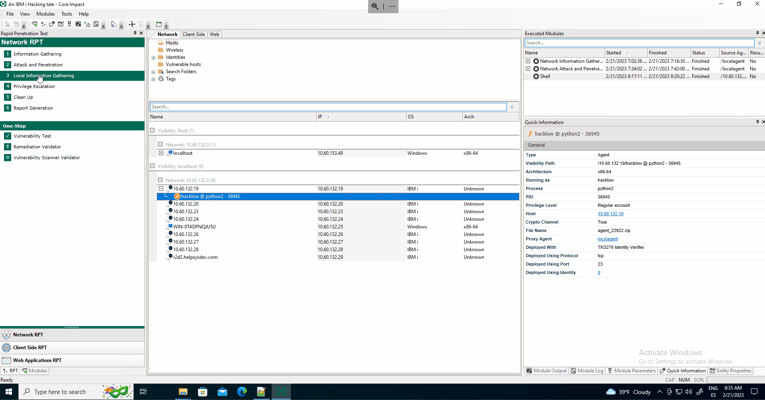The height and width of the screenshot is (400, 765).
Task: Click the speech bubble info toolbar icon
Action: tap(52, 24)
